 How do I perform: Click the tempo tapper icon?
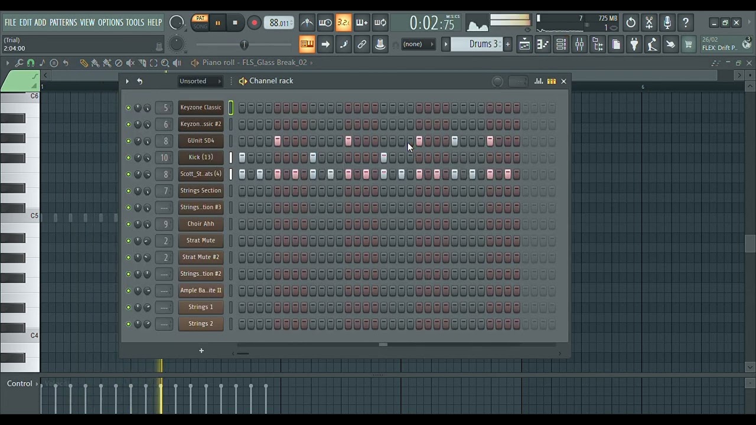[652, 44]
